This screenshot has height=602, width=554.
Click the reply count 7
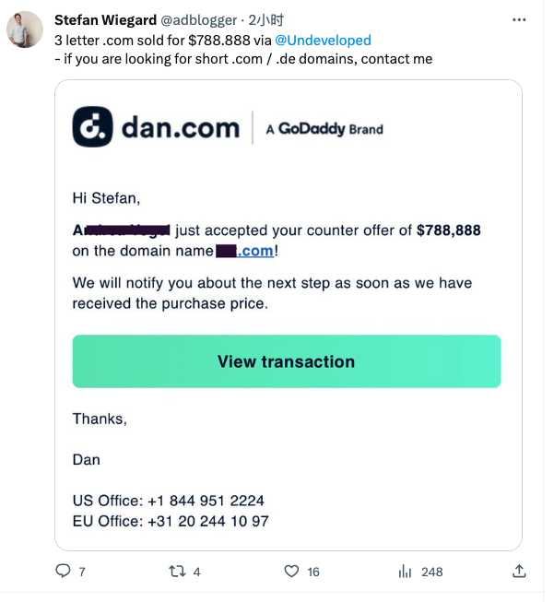pyautogui.click(x=82, y=572)
